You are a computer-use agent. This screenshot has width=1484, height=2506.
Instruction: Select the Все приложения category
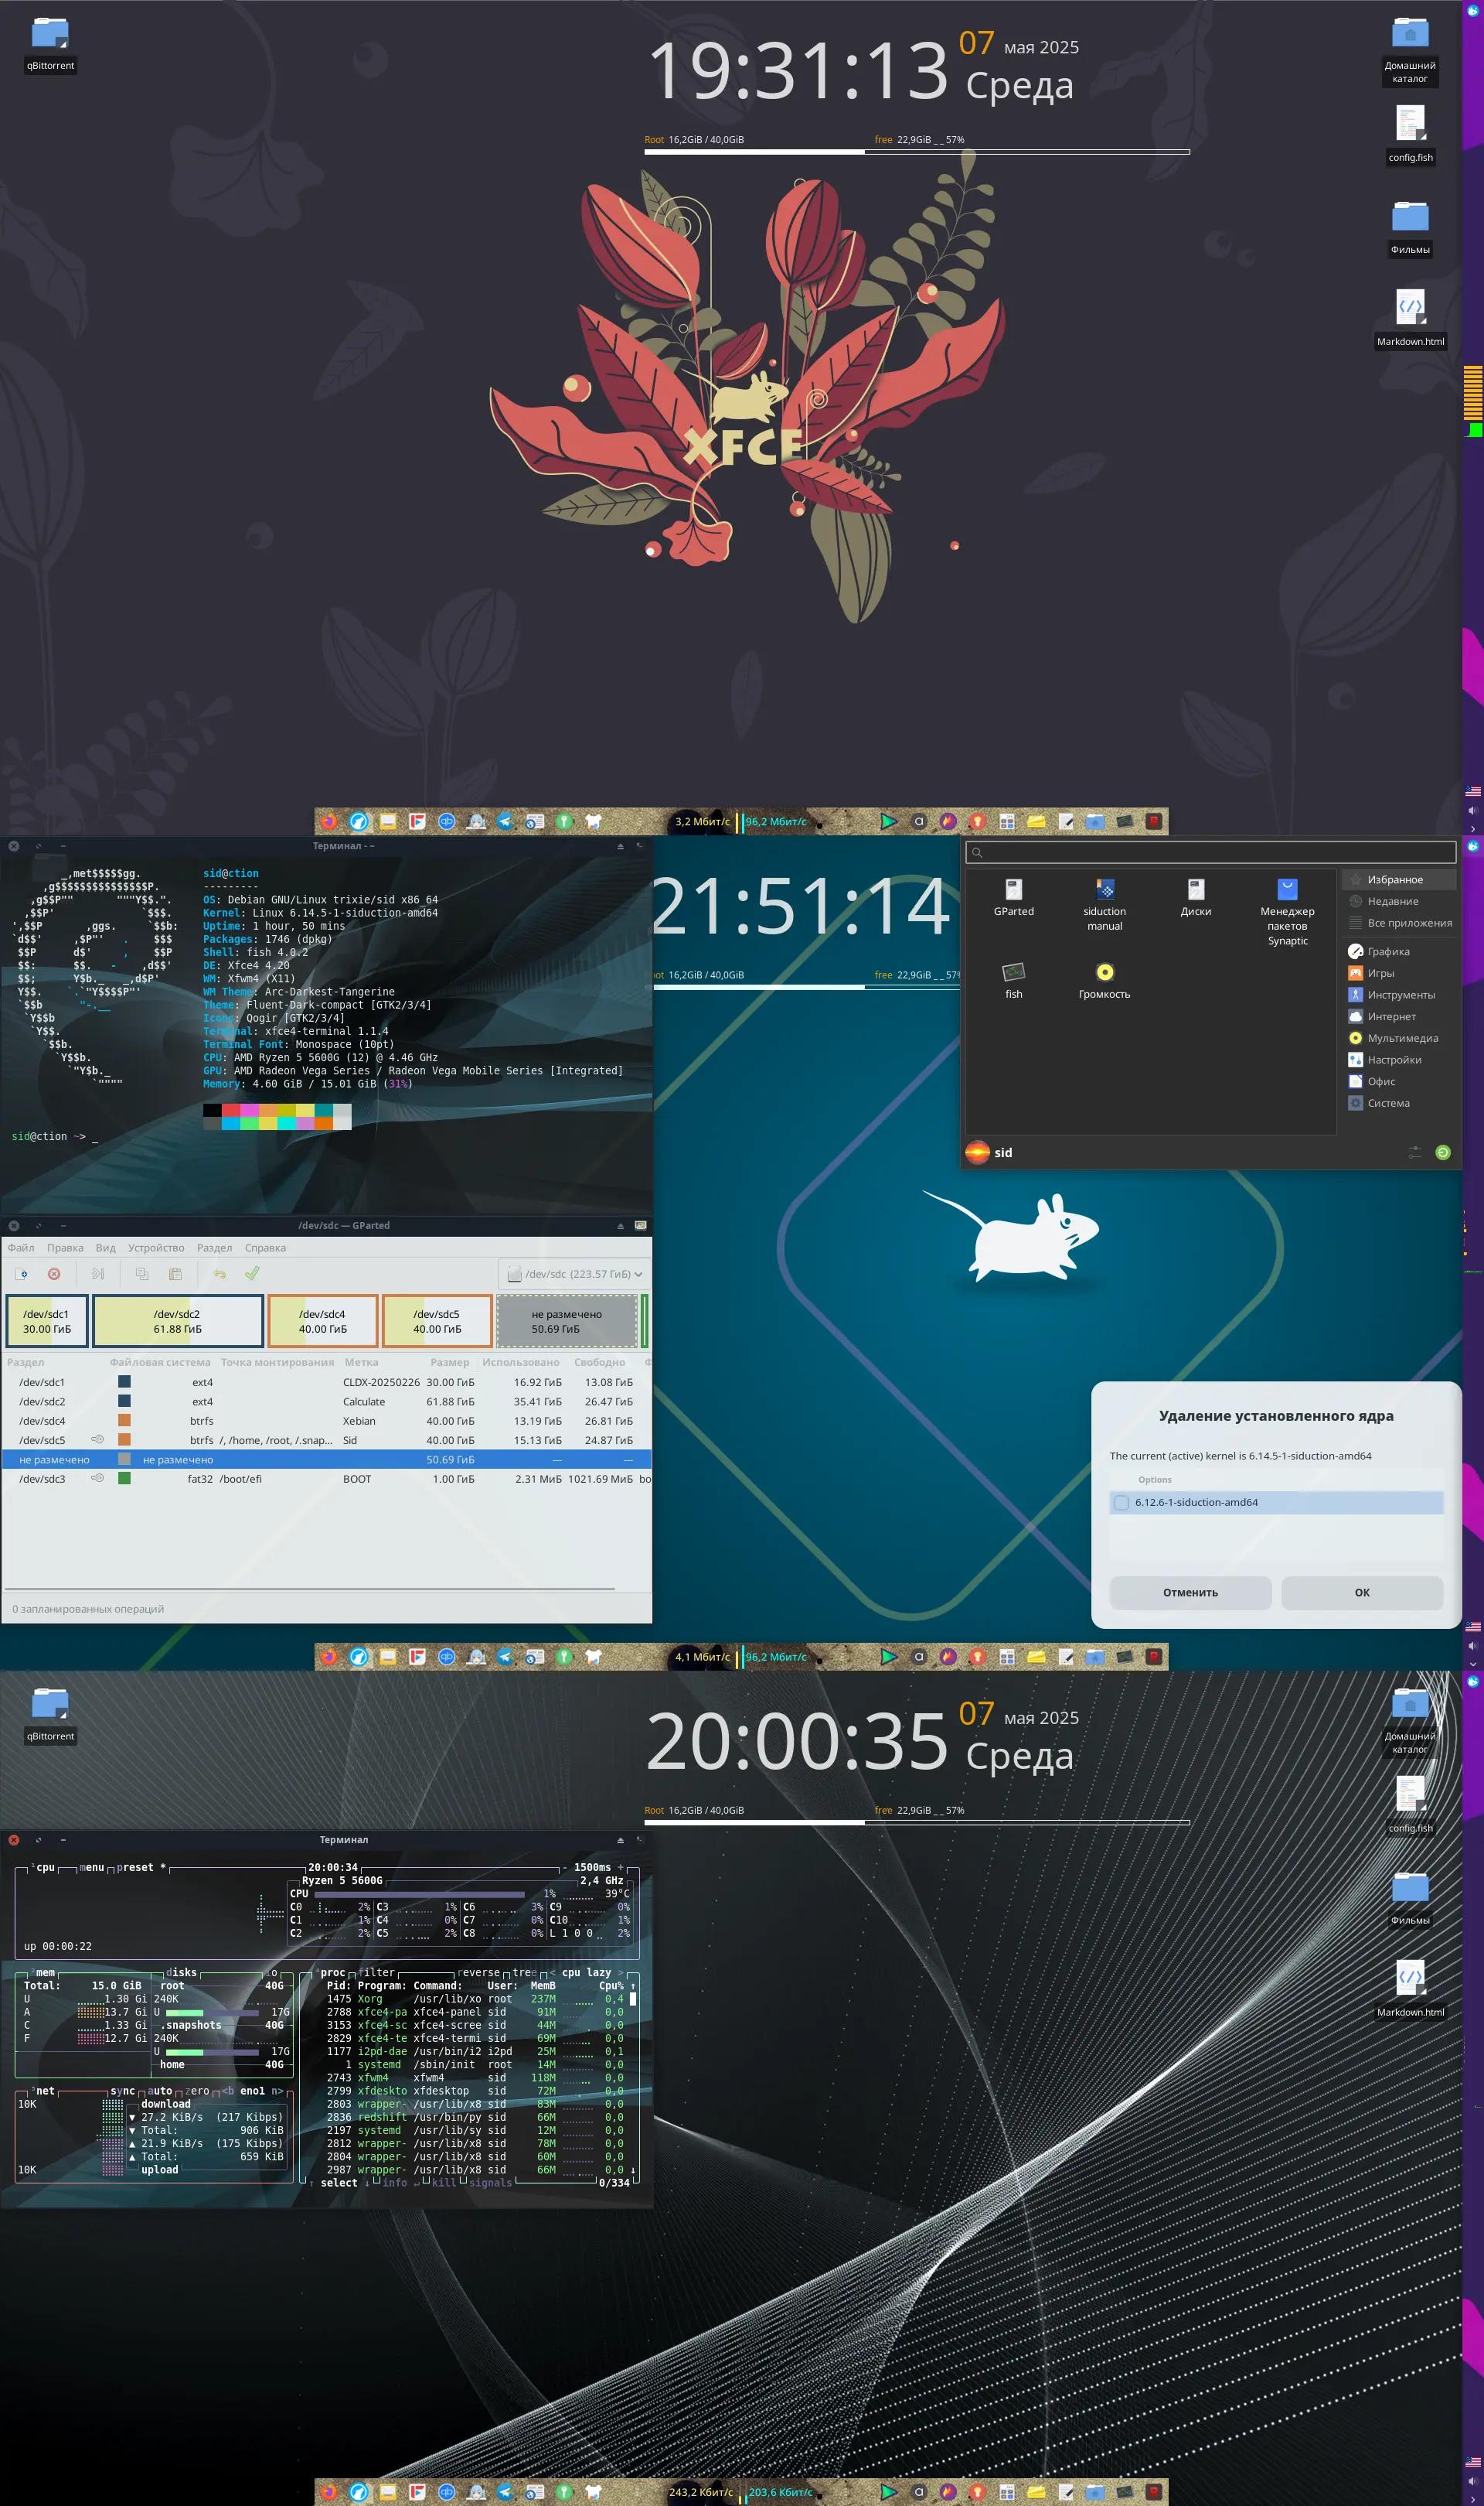1399,923
